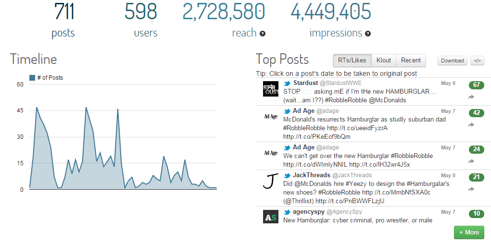Click the 67 count badge on Stardust post
This screenshot has width=491, height=244.
tap(476, 85)
